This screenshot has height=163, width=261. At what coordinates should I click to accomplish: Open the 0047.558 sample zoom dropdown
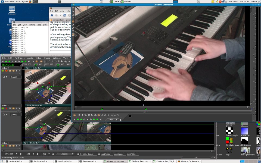(x=17, y=154)
